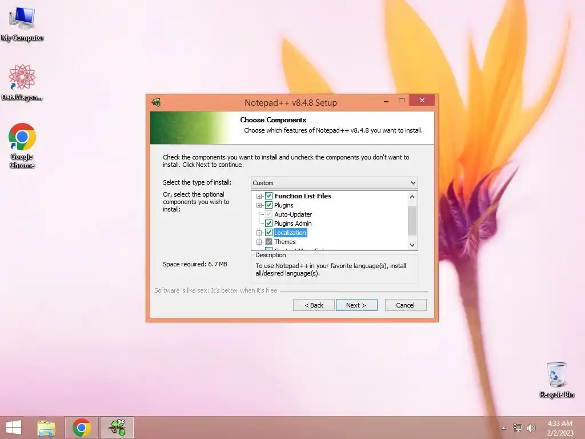
Task: Click the Notepad++ installer taskbar icon
Action: 117,428
